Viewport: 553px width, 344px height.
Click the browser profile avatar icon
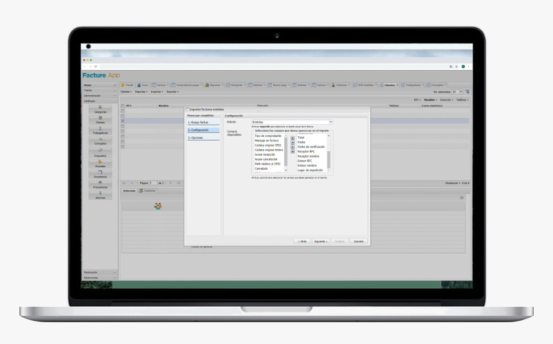[x=463, y=66]
